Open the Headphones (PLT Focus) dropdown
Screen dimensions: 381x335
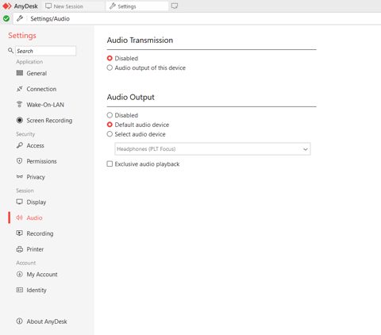click(213, 149)
